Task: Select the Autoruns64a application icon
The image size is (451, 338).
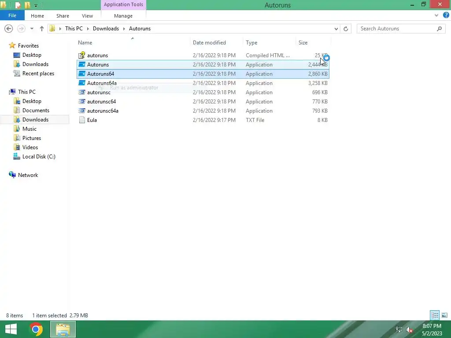Action: [82, 83]
